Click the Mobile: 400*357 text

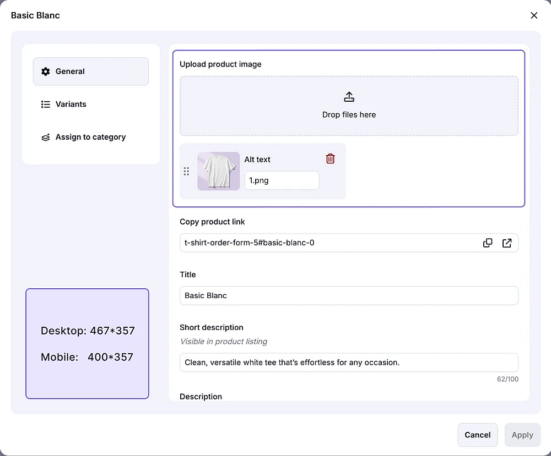pos(87,357)
